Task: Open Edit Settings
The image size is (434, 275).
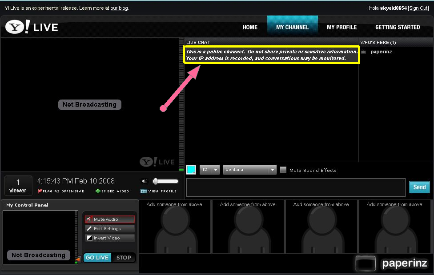Action: click(x=109, y=228)
